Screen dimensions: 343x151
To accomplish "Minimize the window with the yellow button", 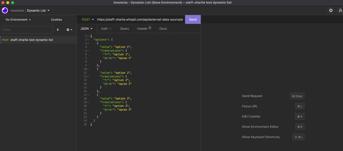I will (x=8, y=3).
